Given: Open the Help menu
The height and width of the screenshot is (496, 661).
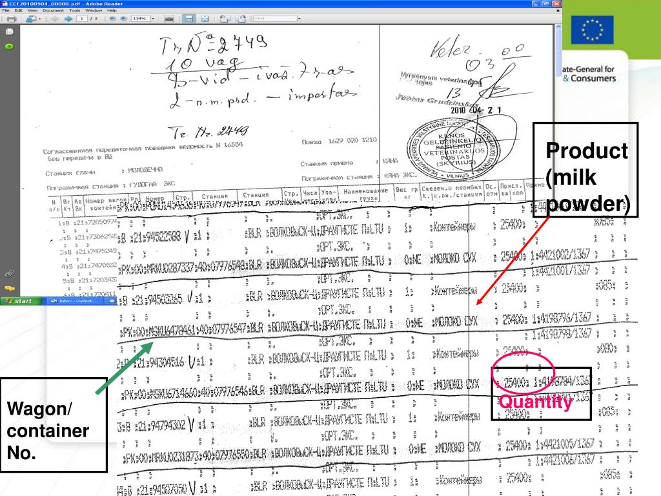Looking at the screenshot, I should click(x=112, y=10).
